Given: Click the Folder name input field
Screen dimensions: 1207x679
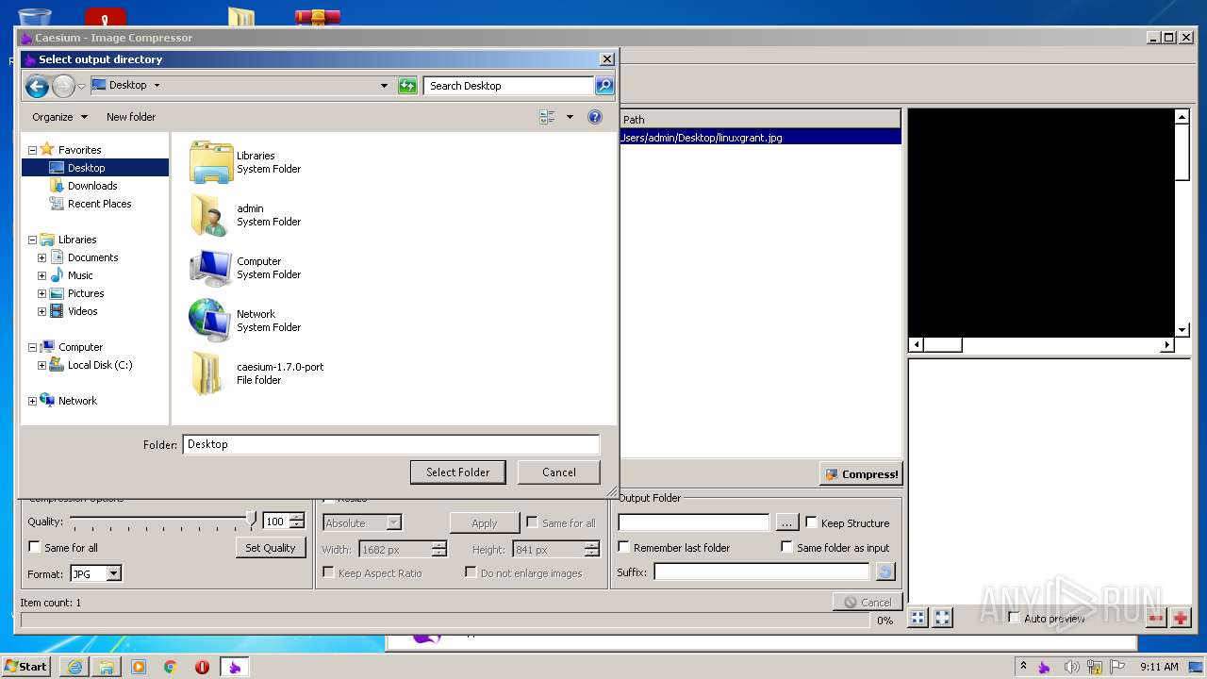Looking at the screenshot, I should tap(391, 444).
